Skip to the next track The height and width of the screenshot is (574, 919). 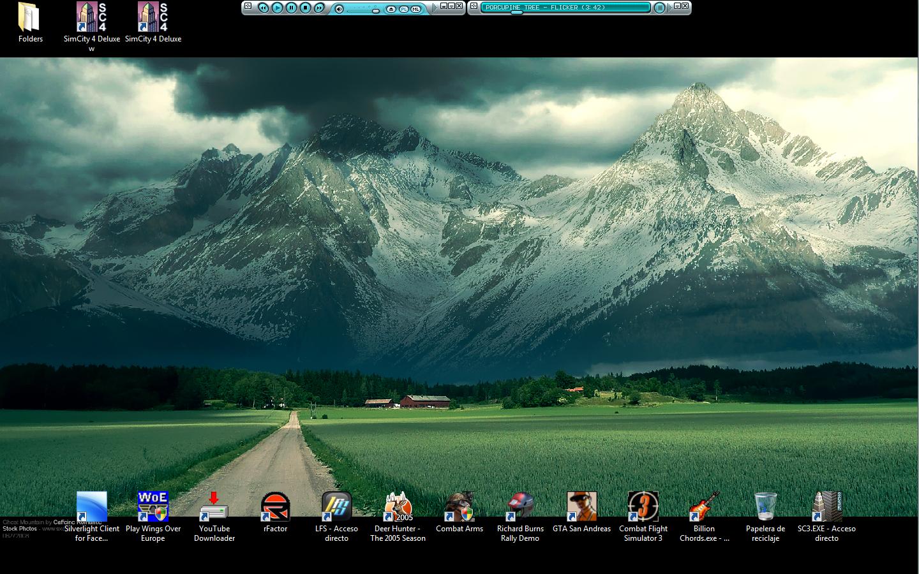click(x=319, y=8)
